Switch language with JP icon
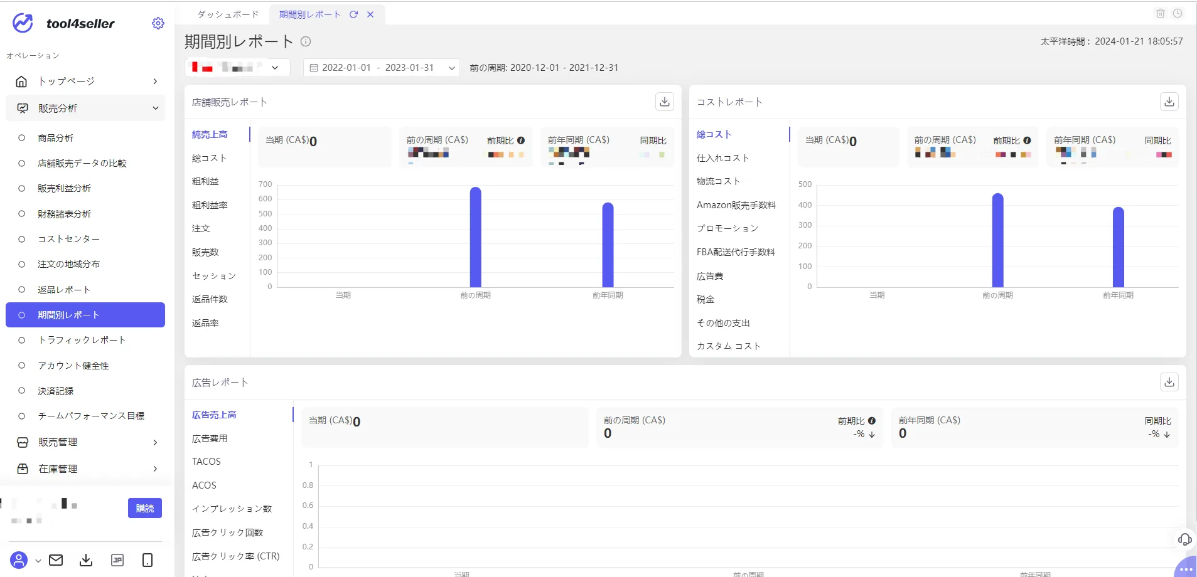Image resolution: width=1197 pixels, height=577 pixels. [117, 560]
